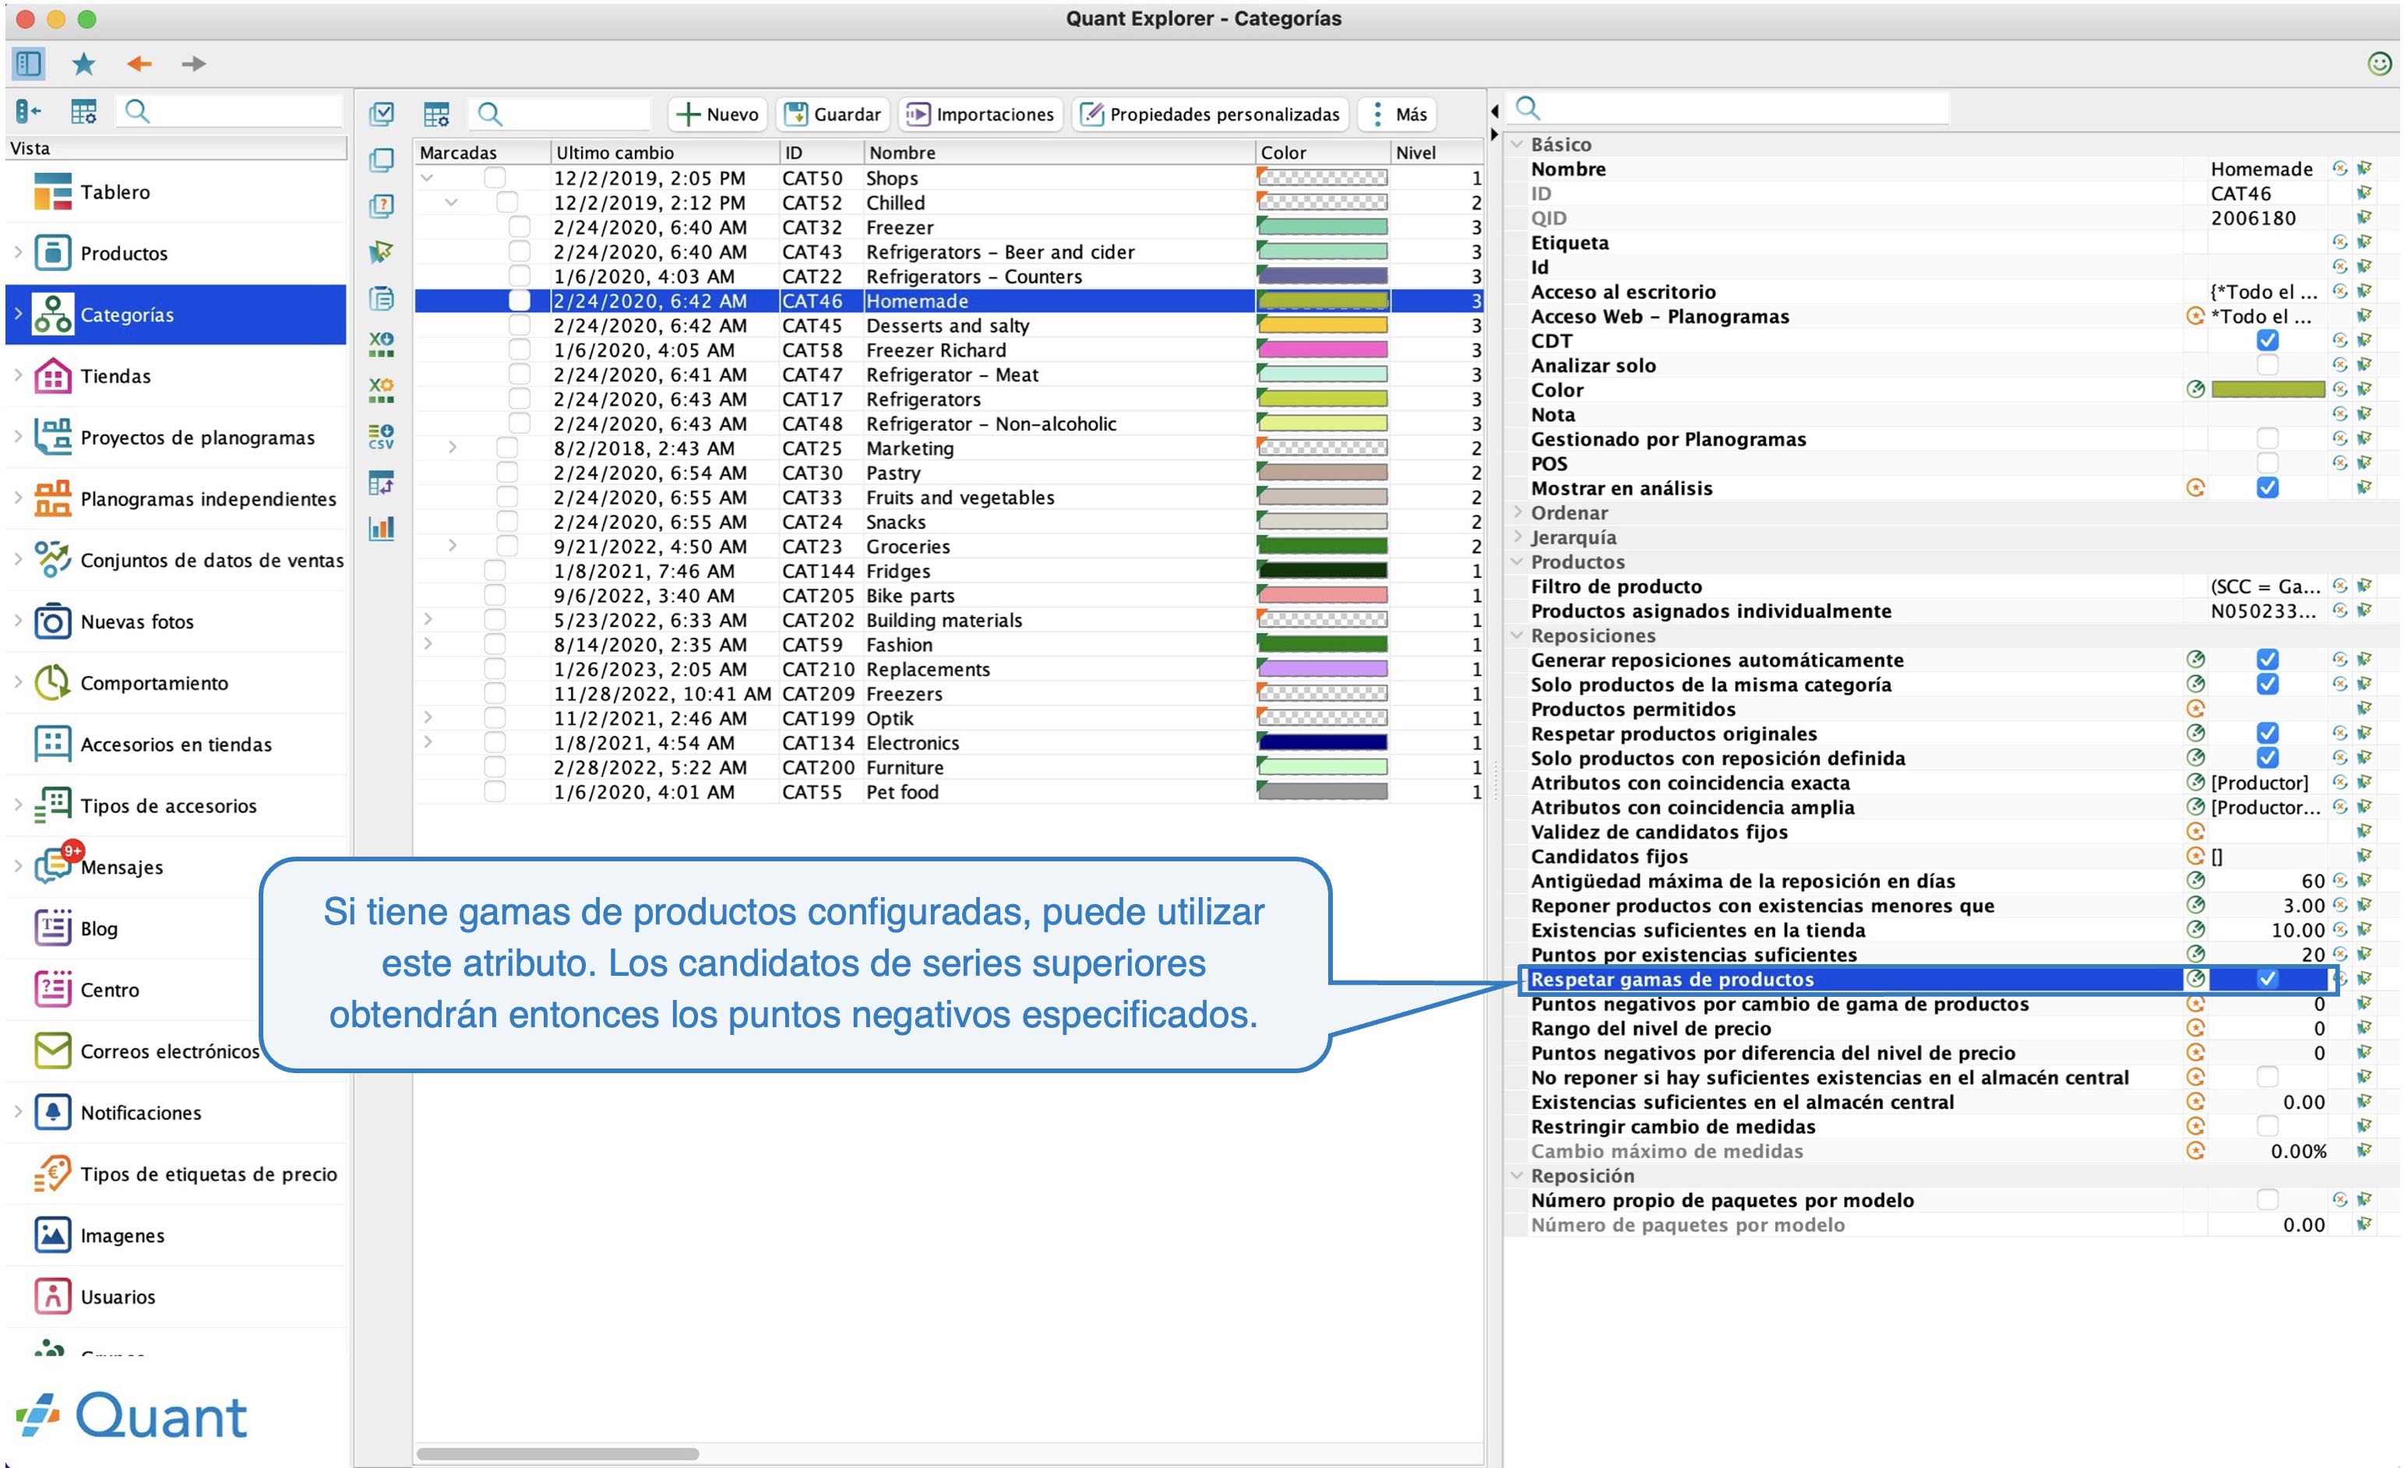Click the table swap arrows icon
The height and width of the screenshot is (1468, 2404).
point(382,483)
